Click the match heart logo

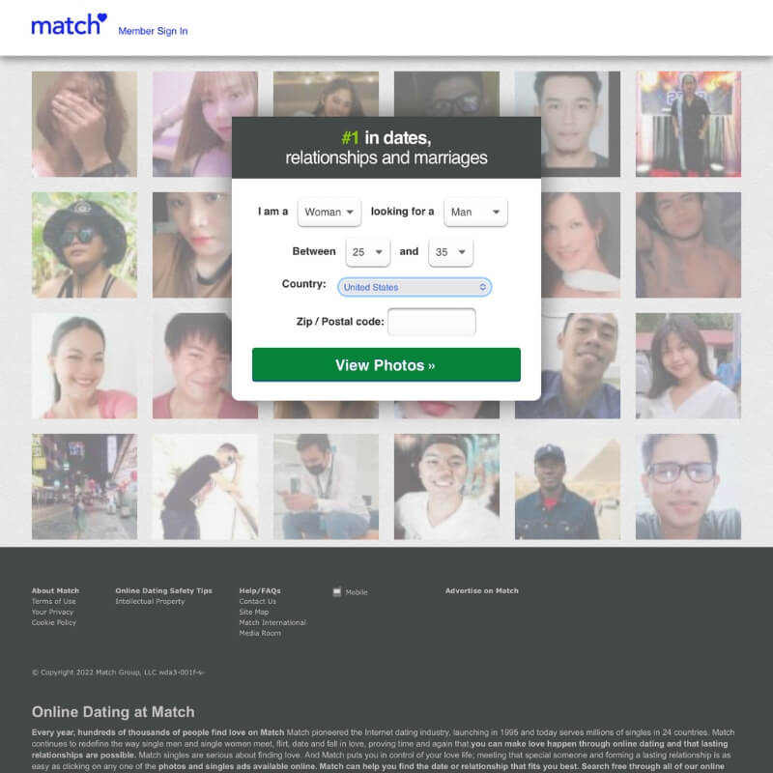point(69,25)
